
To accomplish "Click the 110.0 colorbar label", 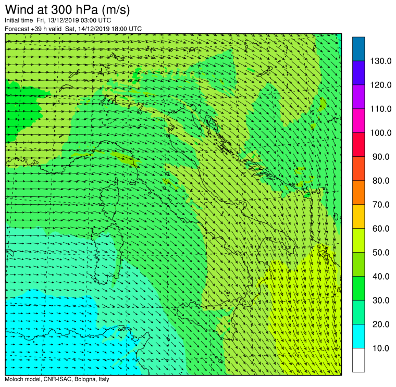I will tap(380, 109).
